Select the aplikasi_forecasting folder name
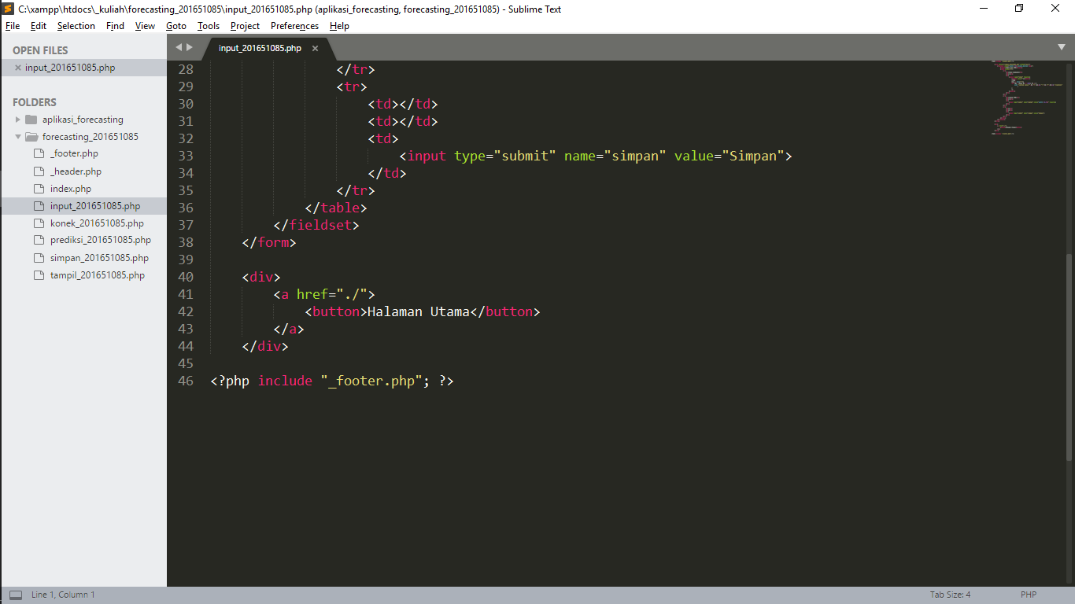 (83, 120)
